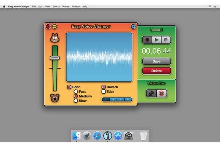Enable the Tube checkbox
The height and width of the screenshot is (147, 220).
[104, 92]
